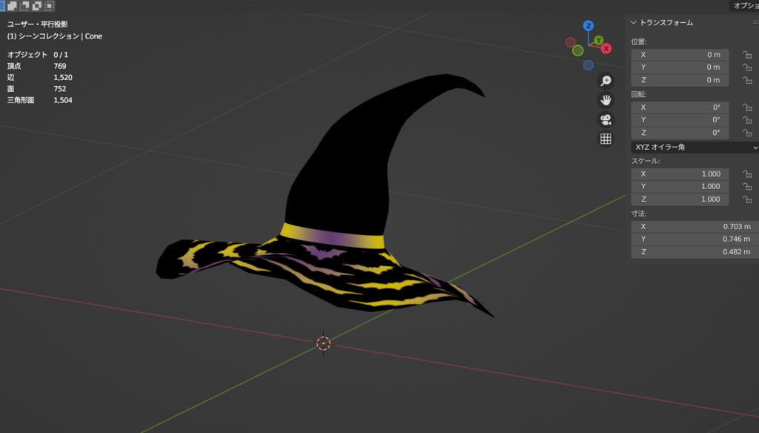The image size is (759, 433).
Task: Select the Intersect selection mode icon
Action: 49,6
